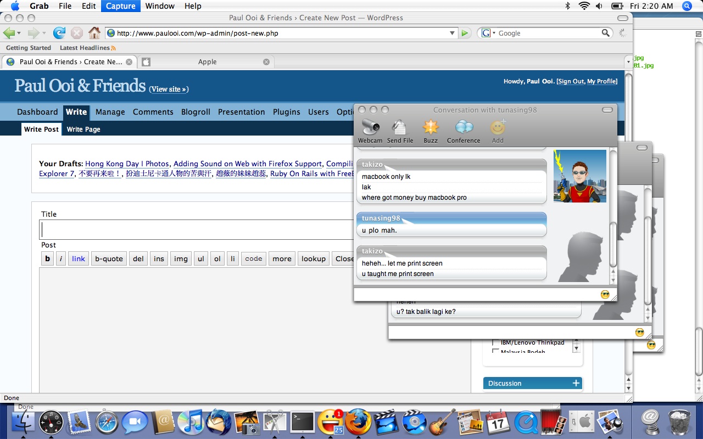Open the list-all-tabs dropdown arrow
Image resolution: width=703 pixels, height=439 pixels.
pos(628,61)
